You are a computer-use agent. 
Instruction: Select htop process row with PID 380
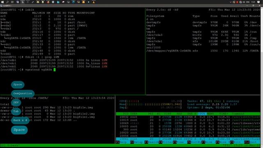click(188, 129)
